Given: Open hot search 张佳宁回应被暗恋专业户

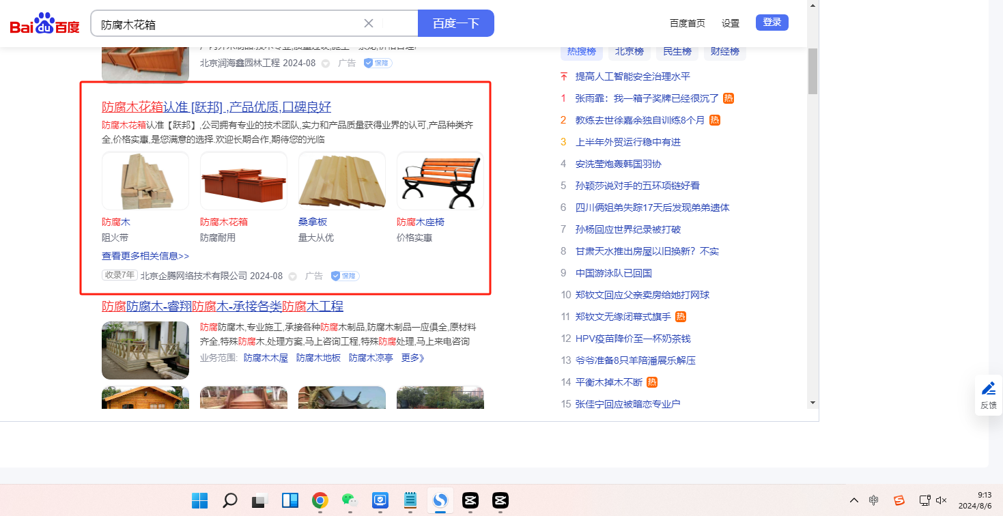Looking at the screenshot, I should click(628, 404).
